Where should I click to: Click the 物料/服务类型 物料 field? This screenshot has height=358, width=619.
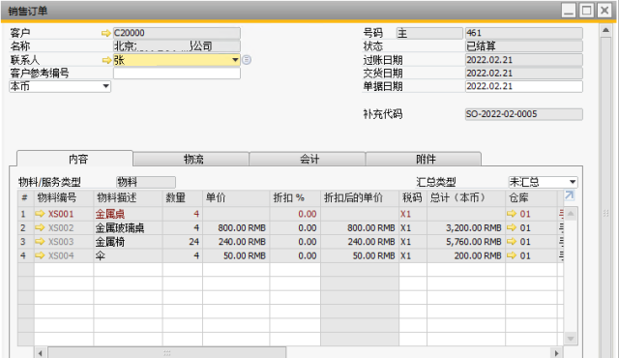point(146,182)
